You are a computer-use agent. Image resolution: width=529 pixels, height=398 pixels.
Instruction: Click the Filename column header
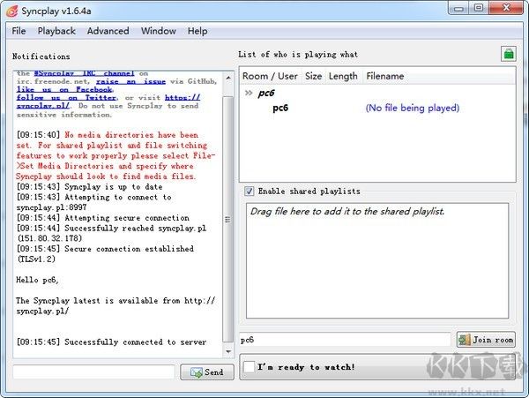point(385,76)
